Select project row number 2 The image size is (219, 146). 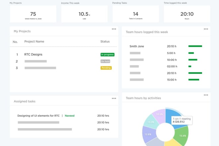tap(64, 61)
